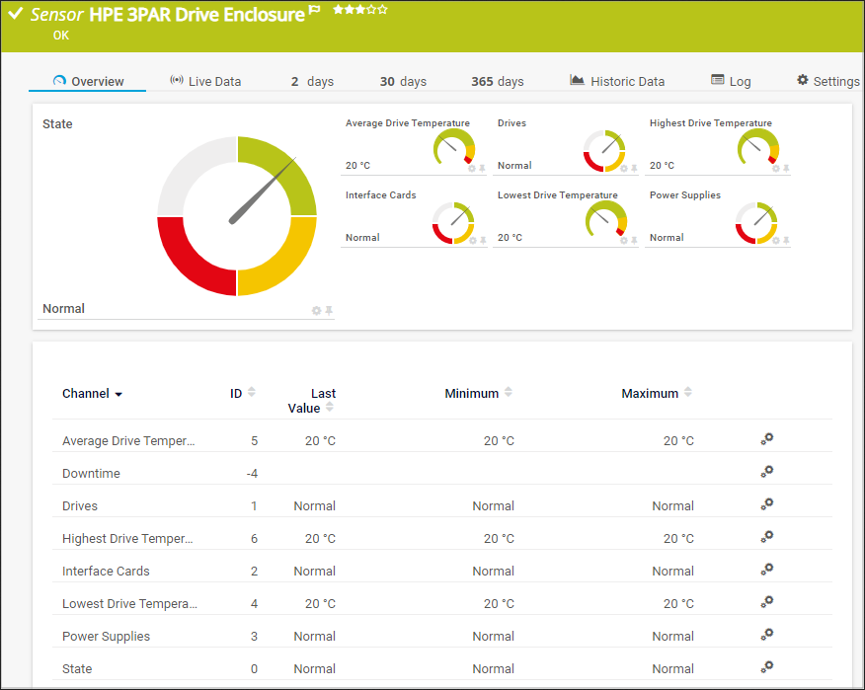Toggle pin on Lowest Drive Temperature gauge
This screenshot has width=865, height=690.
tap(634, 241)
